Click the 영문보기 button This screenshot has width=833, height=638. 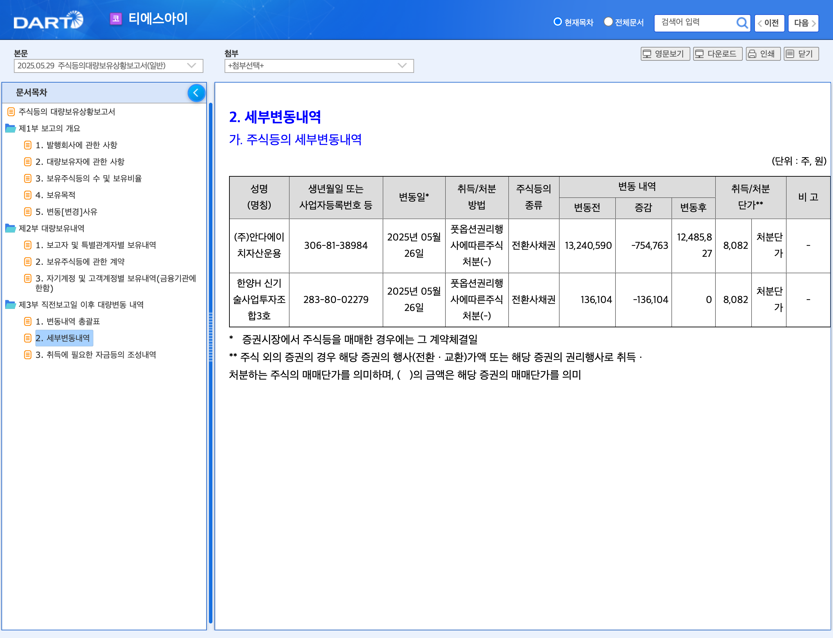[x=665, y=54]
